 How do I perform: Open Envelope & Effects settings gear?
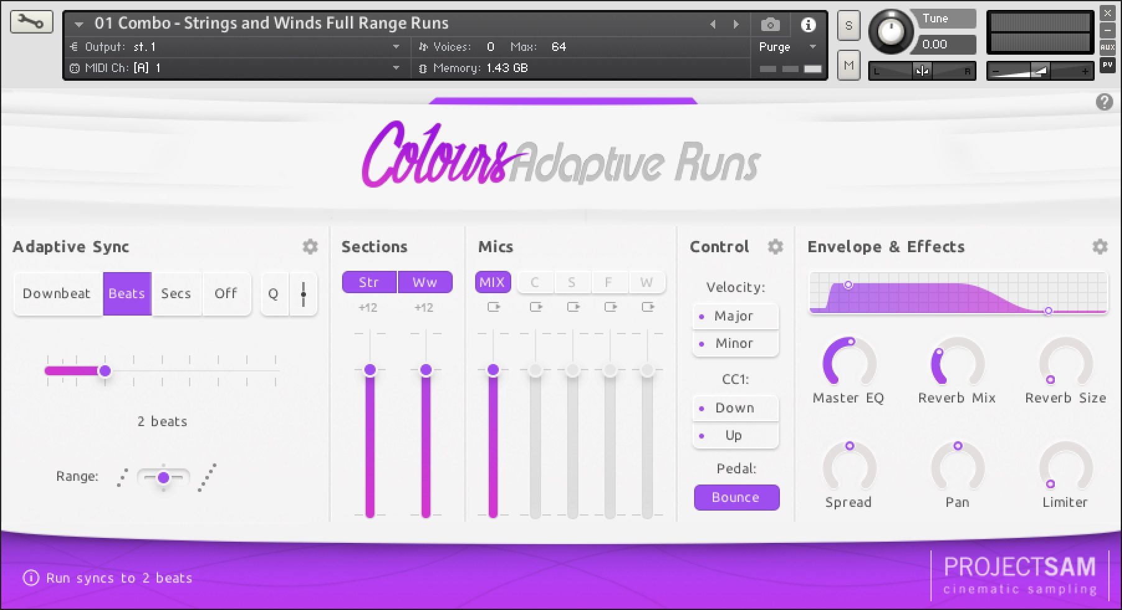[x=1100, y=247]
